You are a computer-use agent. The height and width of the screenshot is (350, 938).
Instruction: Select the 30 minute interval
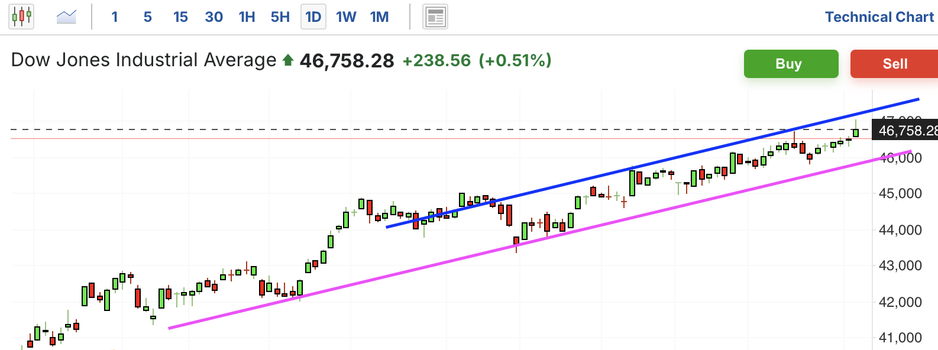214,17
